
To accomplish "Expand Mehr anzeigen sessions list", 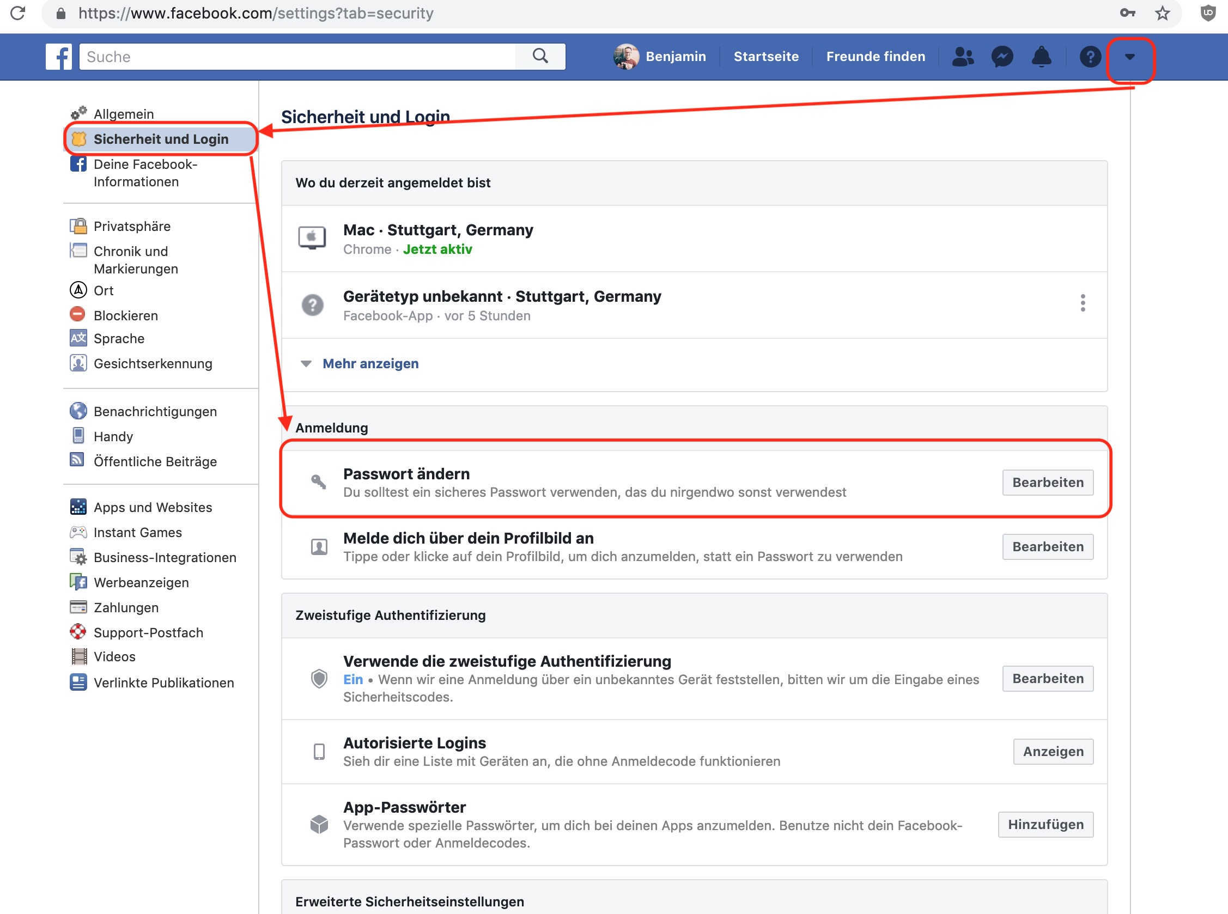I will pyautogui.click(x=370, y=363).
